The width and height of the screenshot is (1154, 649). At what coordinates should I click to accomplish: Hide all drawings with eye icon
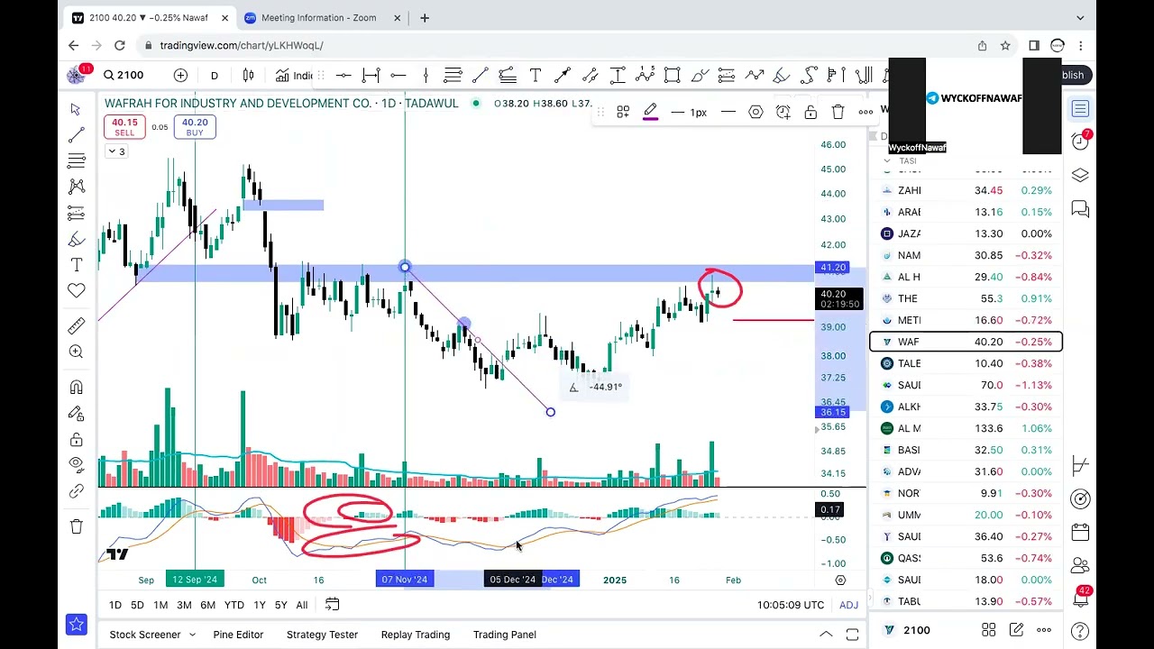pyautogui.click(x=76, y=464)
